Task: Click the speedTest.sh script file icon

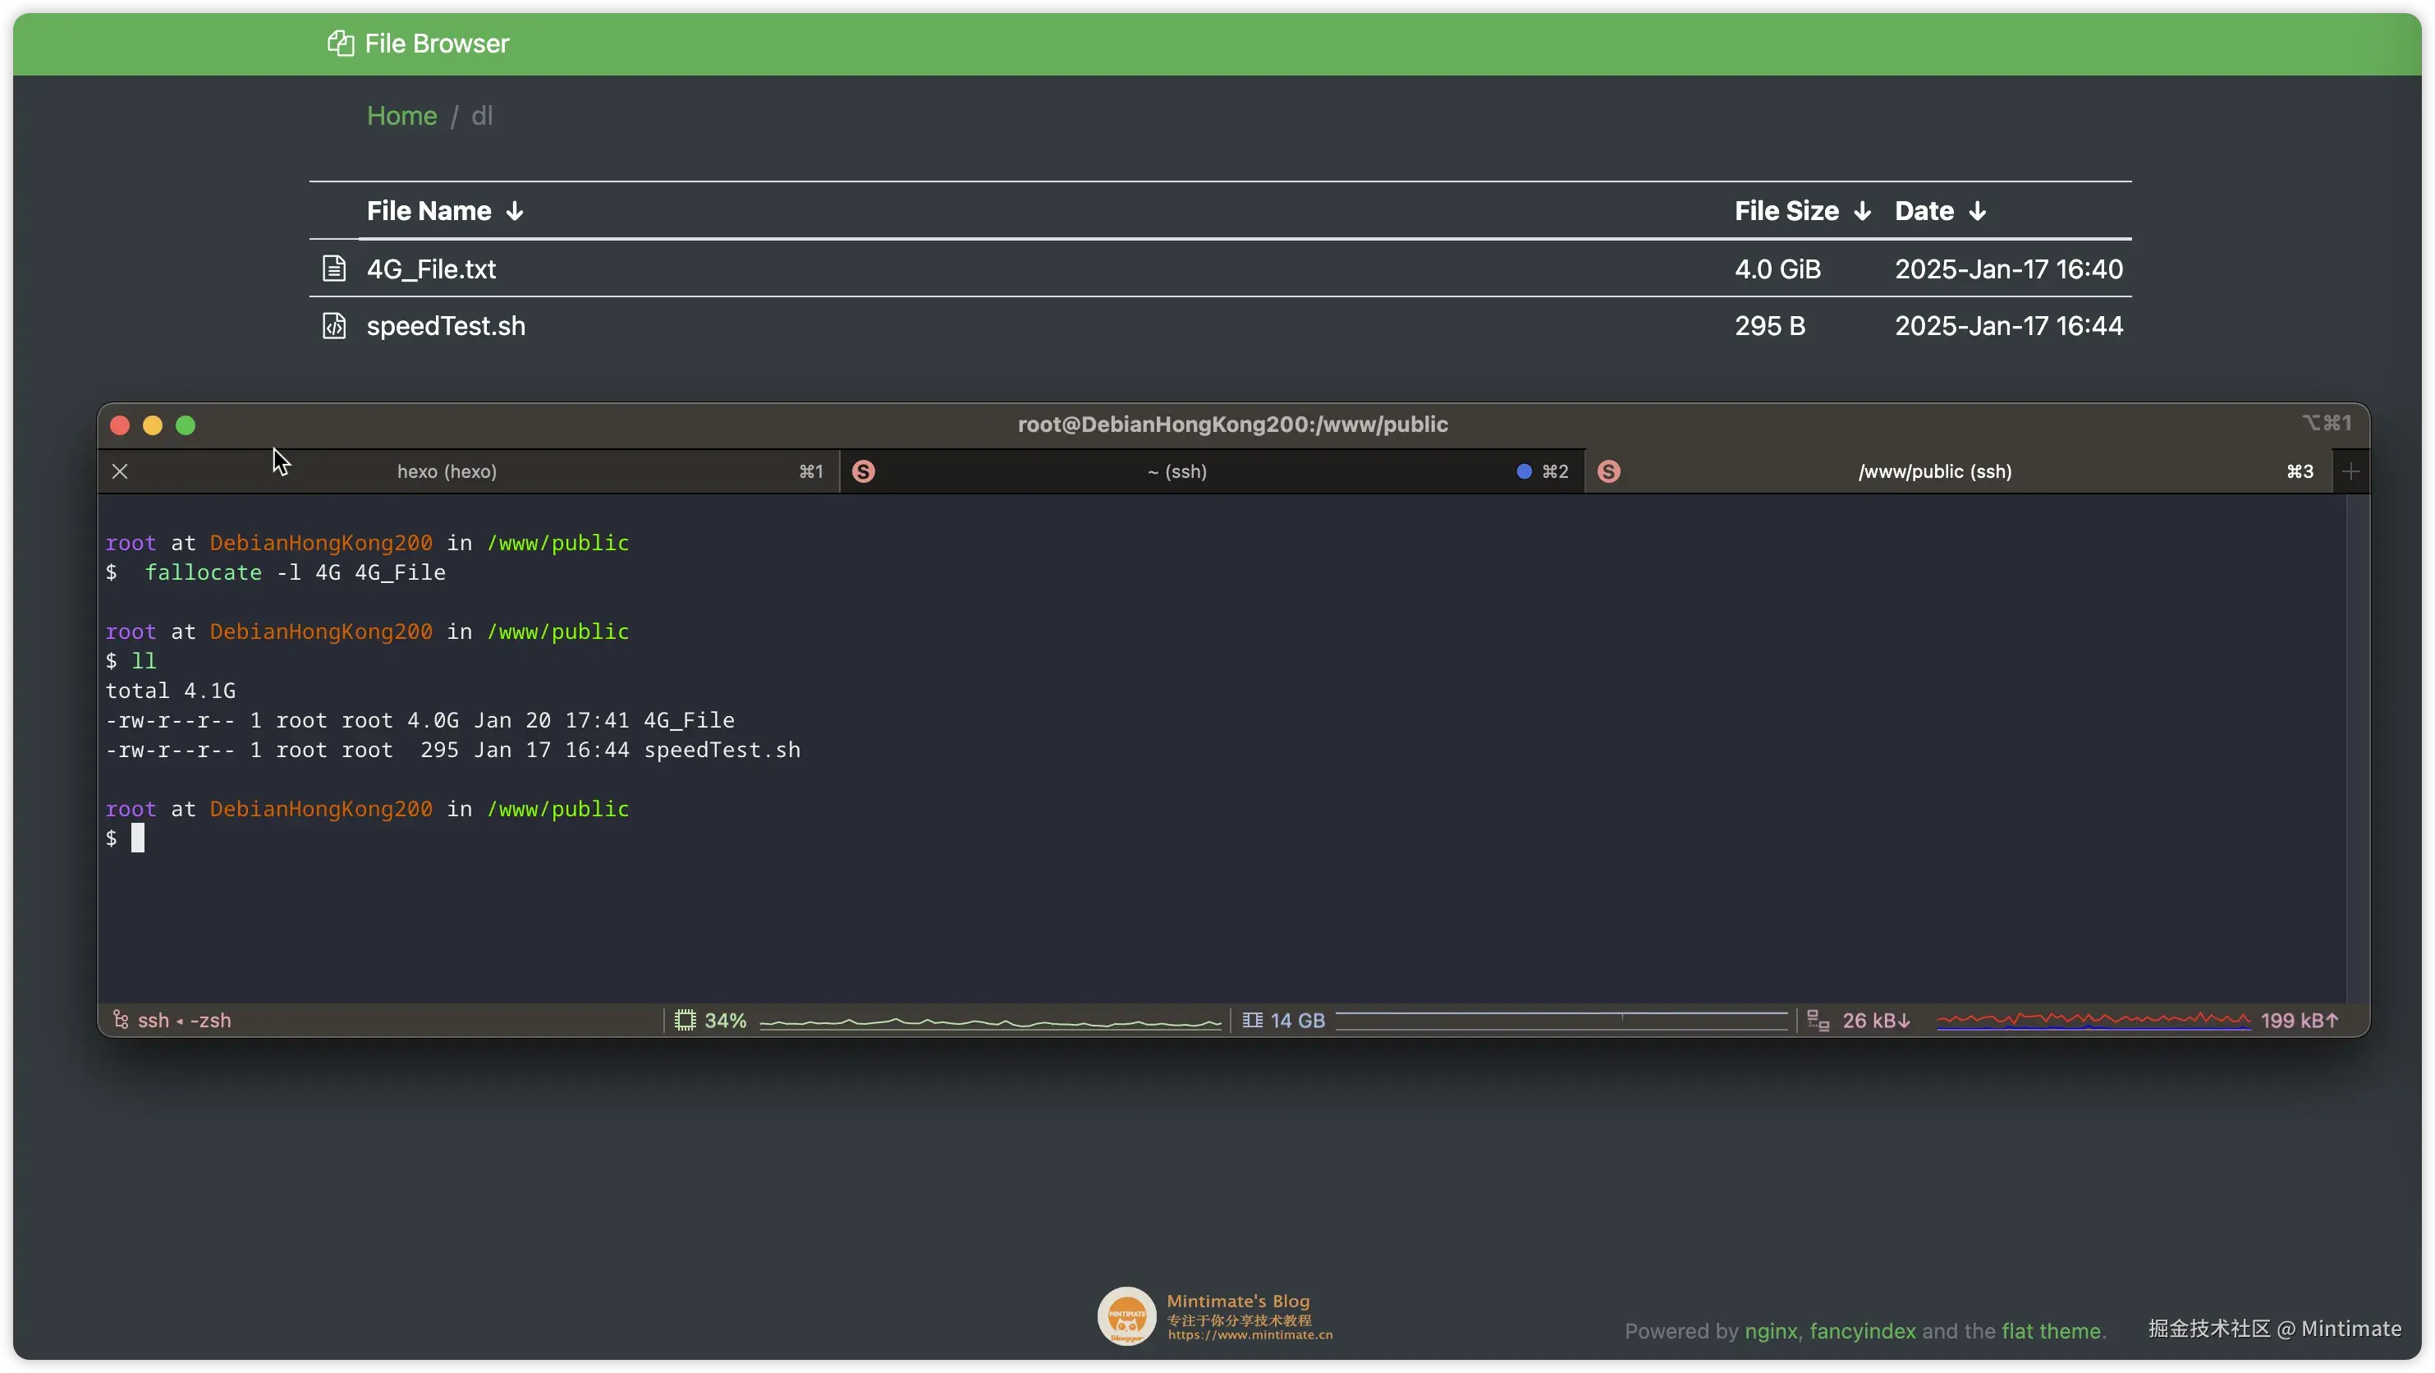Action: (x=333, y=326)
